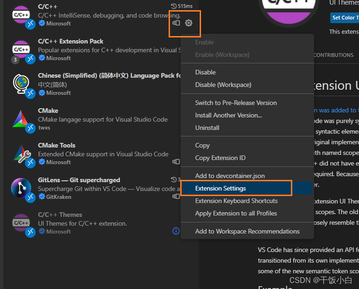This screenshot has width=359, height=289.
Task: Click the CMake triangle logo icon
Action: (20, 119)
